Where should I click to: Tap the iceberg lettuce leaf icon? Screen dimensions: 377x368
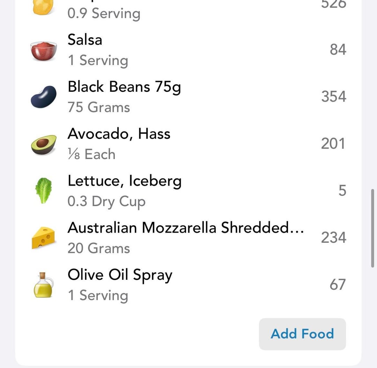click(44, 190)
